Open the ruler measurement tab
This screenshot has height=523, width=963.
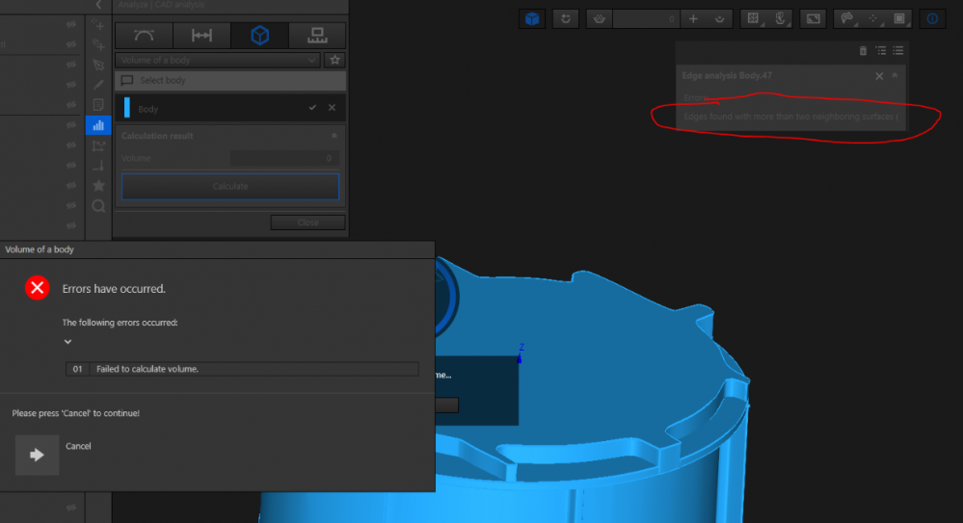coord(317,36)
